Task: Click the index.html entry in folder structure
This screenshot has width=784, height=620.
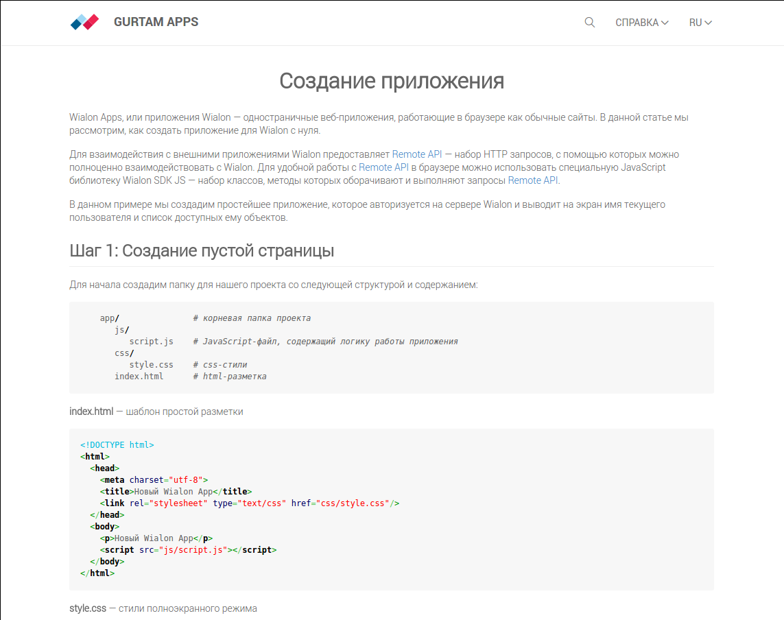Action: click(139, 377)
